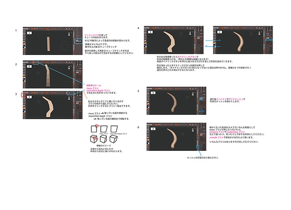Click the Dynamic subdivision button highlighted in right screenshot 4
Screen dimensions: 291x210
point(269,40)
